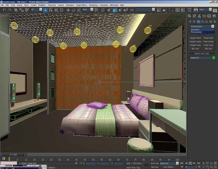The height and width of the screenshot is (169, 218).
Task: Click Auto Key button
Action: pos(155,163)
